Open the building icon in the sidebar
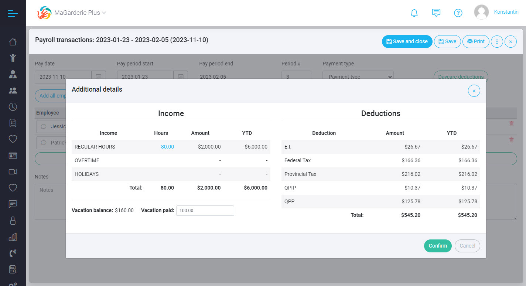The width and height of the screenshot is (526, 286). point(13,236)
